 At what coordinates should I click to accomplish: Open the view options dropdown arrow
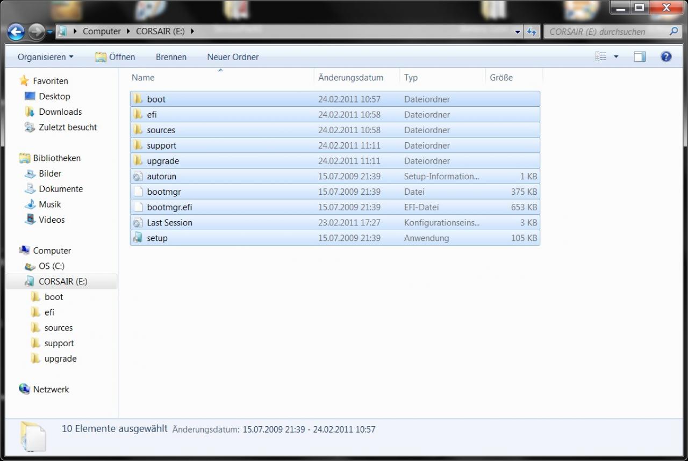pyautogui.click(x=616, y=57)
